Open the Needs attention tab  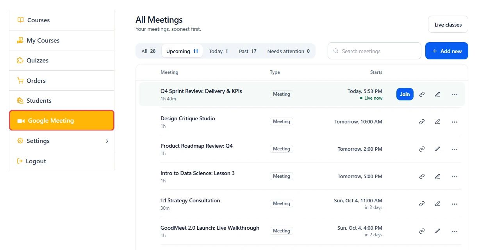click(x=288, y=51)
